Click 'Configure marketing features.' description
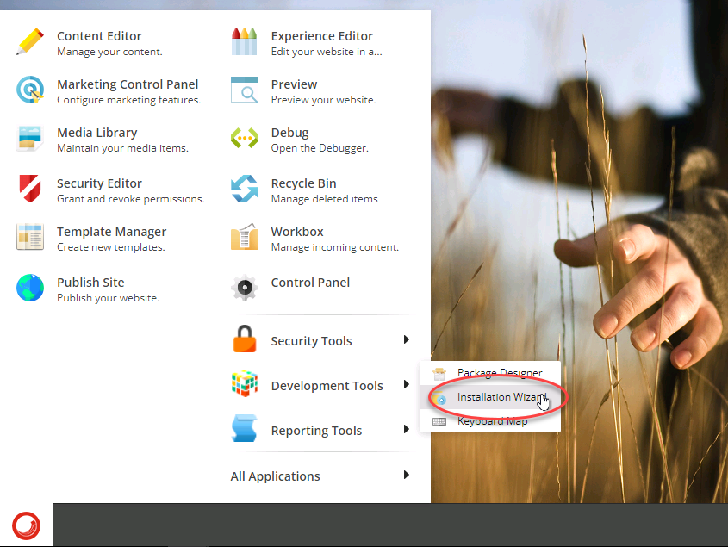Image resolution: width=728 pixels, height=547 pixels. (x=129, y=100)
